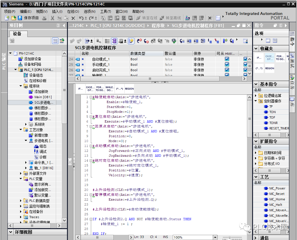Expand the 通信 instructions section

(x=256, y=238)
